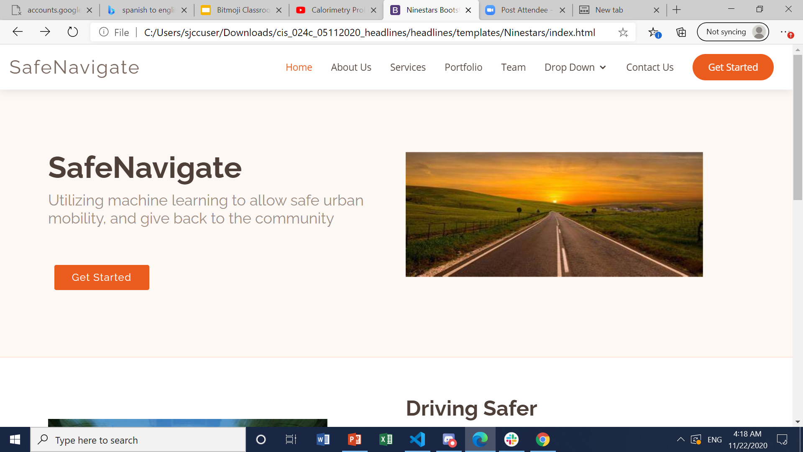803x452 pixels.
Task: Open Slack from the taskbar
Action: click(x=511, y=439)
